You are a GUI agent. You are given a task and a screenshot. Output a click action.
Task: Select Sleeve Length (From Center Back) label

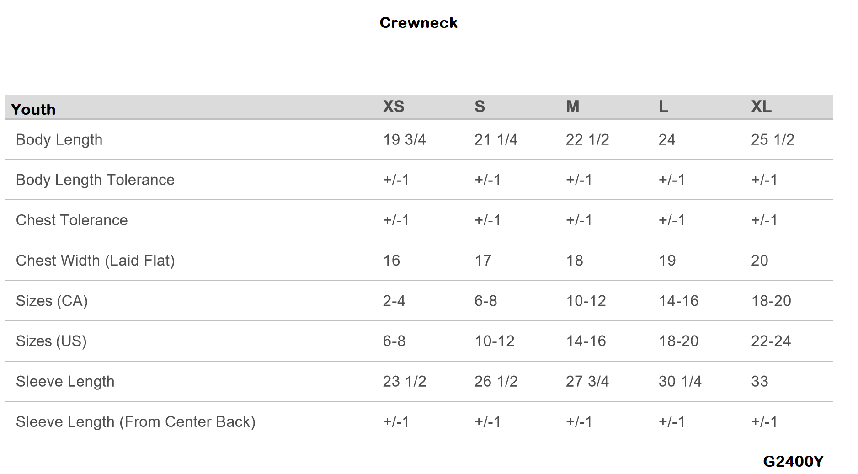pos(135,421)
